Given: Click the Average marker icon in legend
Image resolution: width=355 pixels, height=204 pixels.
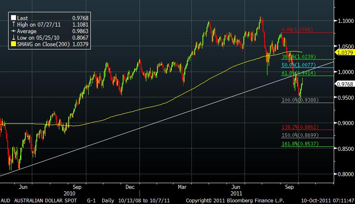Looking at the screenshot, I should pyautogui.click(x=13, y=31).
